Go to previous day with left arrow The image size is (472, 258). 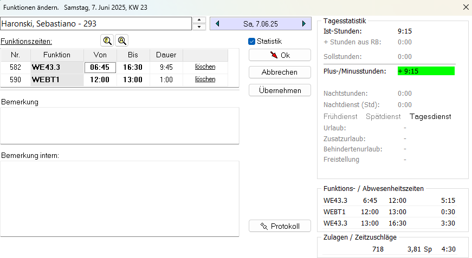click(217, 24)
